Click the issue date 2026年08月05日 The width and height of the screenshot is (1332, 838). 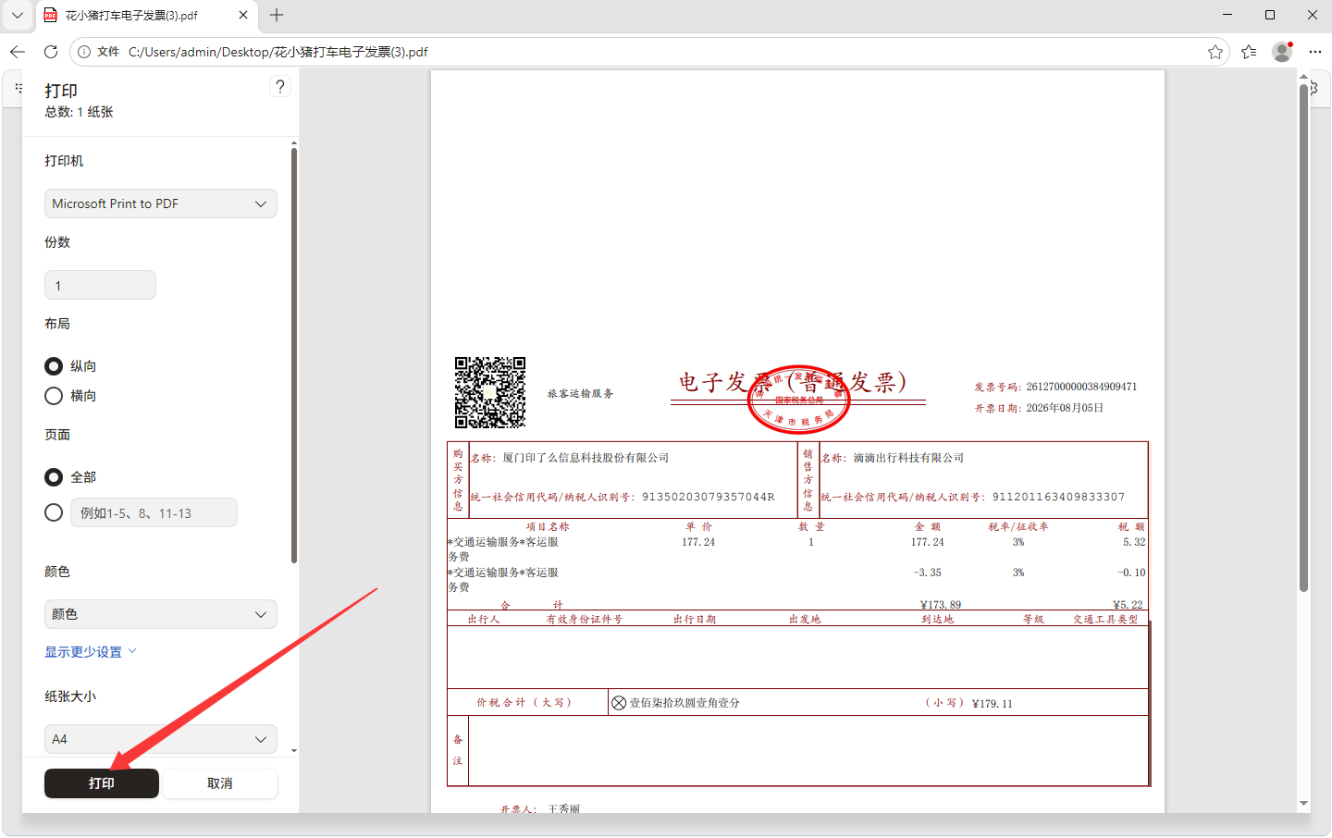point(1065,408)
